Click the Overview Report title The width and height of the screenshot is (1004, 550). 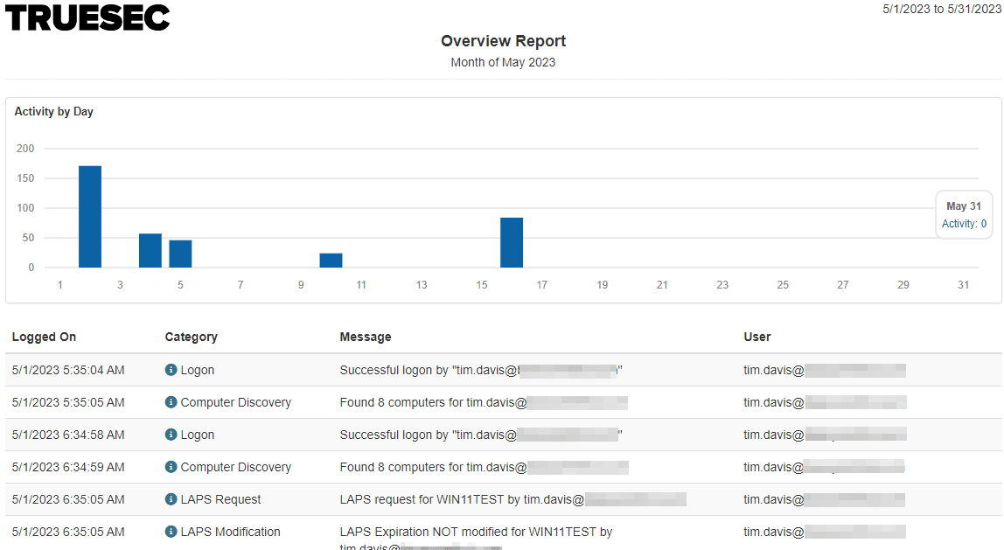503,41
